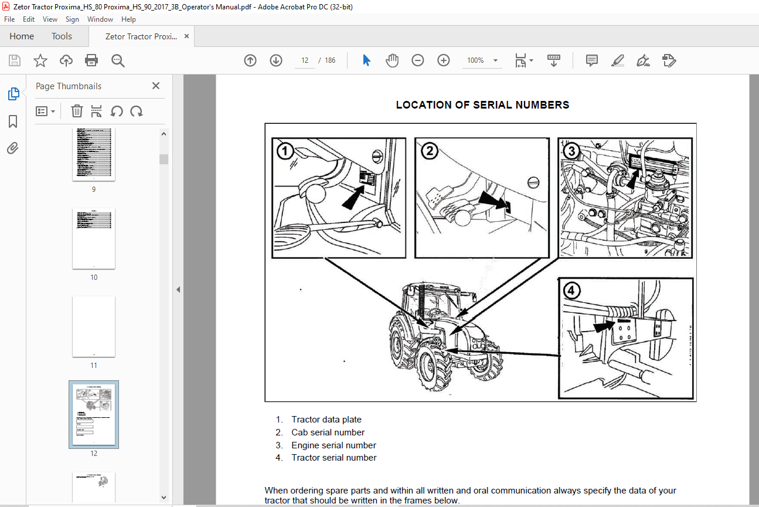Click the 'Cab serial number' list item
759x507 pixels.
point(328,432)
